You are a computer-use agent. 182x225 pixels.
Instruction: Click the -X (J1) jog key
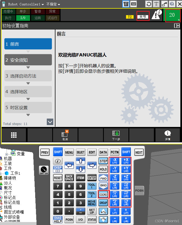click(x=115, y=161)
